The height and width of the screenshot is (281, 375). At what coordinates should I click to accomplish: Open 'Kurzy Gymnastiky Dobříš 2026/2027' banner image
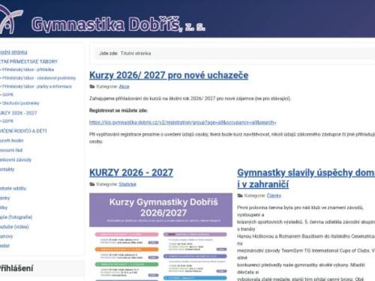(160, 210)
